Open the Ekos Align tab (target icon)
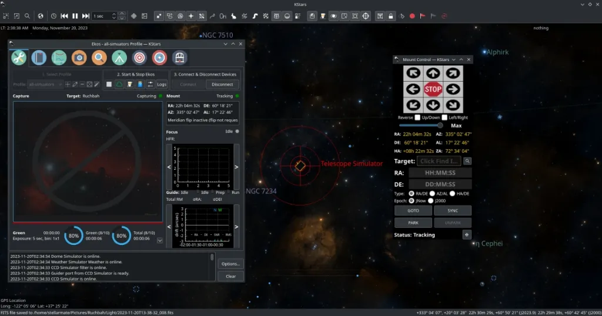 pyautogui.click(x=139, y=58)
